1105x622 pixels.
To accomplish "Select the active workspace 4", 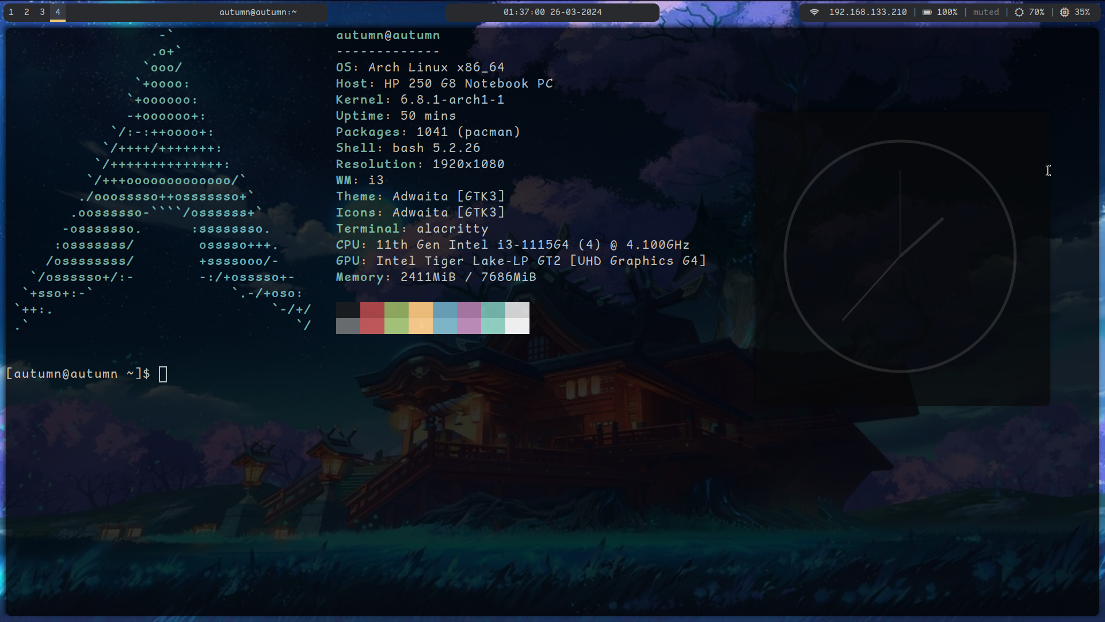I will 58,12.
